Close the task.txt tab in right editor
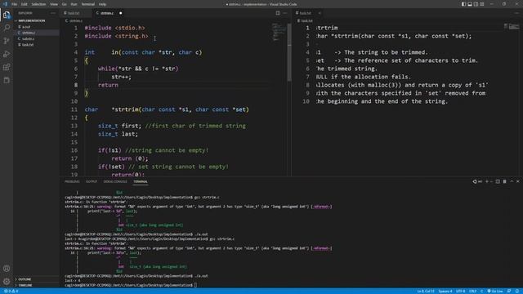This screenshot has width=523, height=294. (x=320, y=13)
